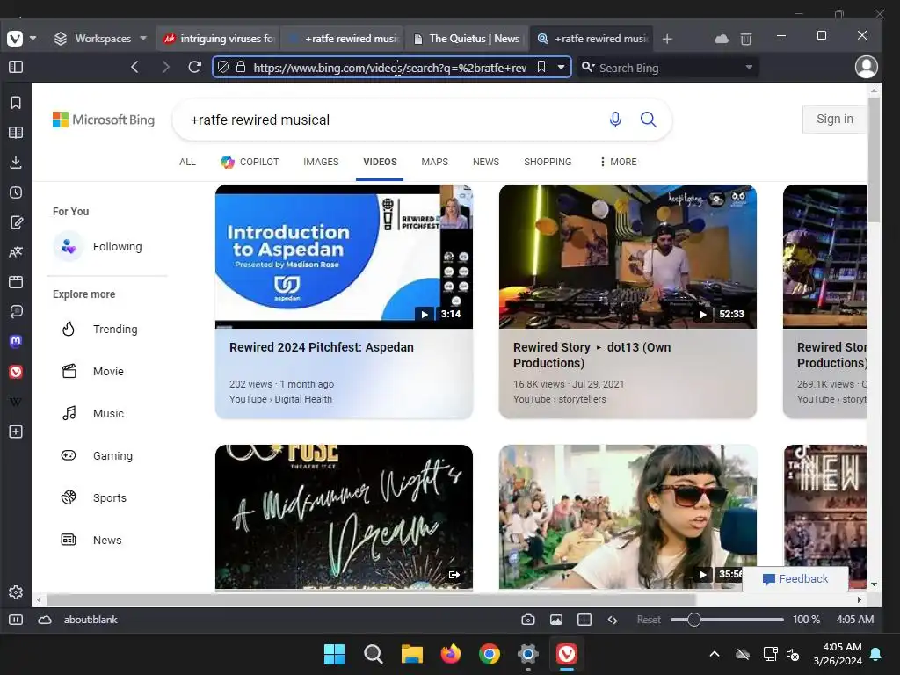Reset page zoom

coord(649,620)
